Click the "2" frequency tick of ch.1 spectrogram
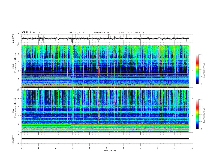The image size is (216, 166). pyautogui.click(x=19, y=79)
